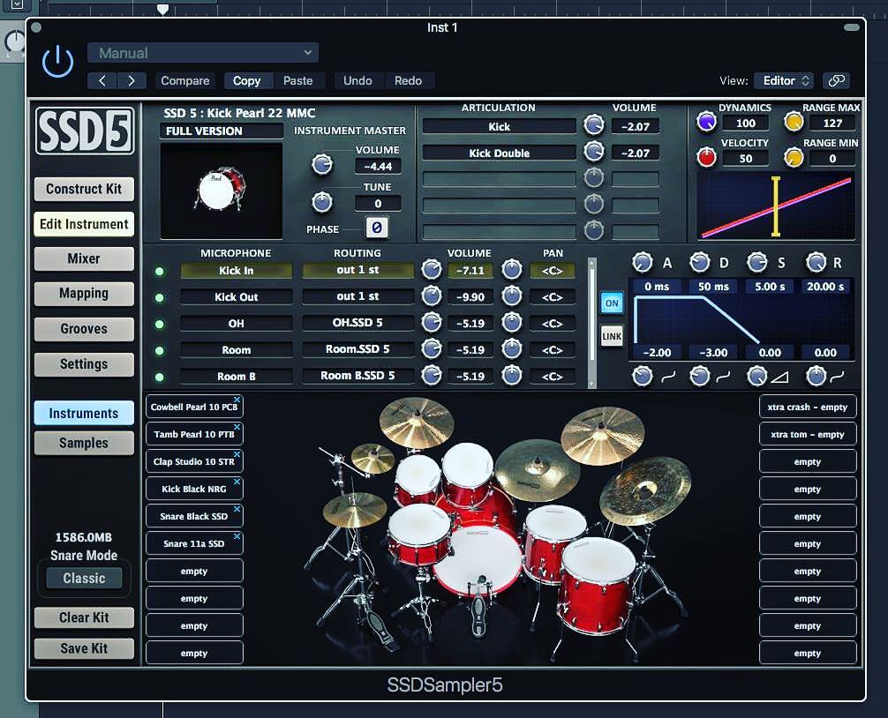This screenshot has height=718, width=888.
Task: Invert phase with the phase button
Action: (x=376, y=228)
